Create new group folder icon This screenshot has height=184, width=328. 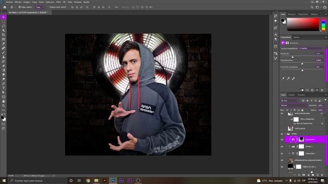[x=313, y=175]
